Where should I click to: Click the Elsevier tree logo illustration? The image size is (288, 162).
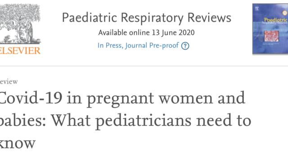20,24
